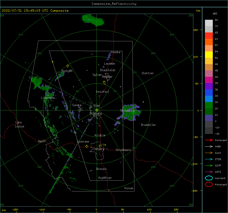Click the yellow diamond marker below RedDeer
228x213 pixels.
click(x=104, y=82)
